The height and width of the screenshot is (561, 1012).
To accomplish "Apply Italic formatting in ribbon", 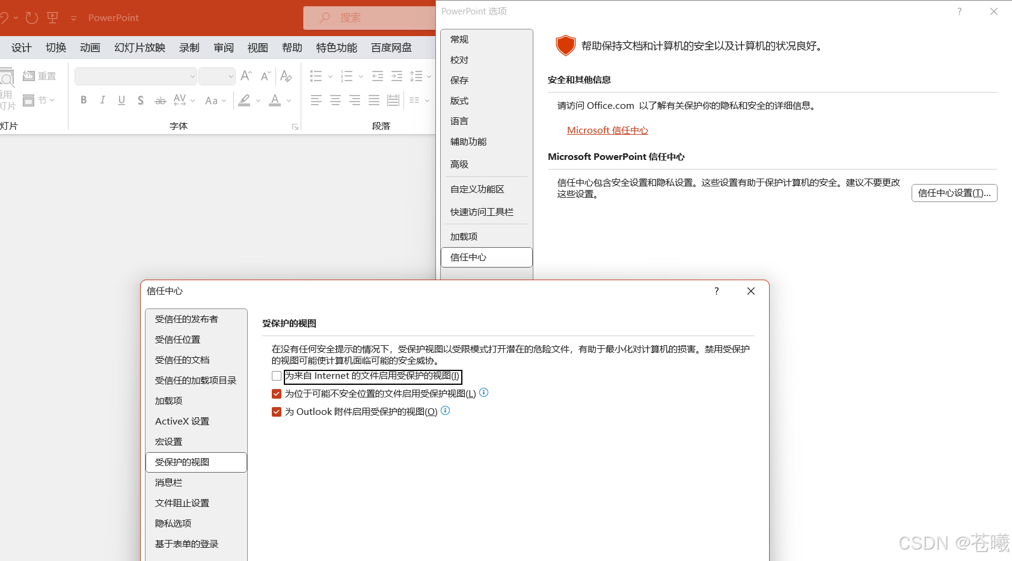I will (103, 100).
